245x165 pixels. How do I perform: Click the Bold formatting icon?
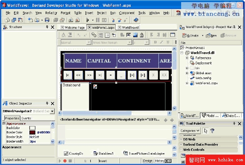(155, 42)
